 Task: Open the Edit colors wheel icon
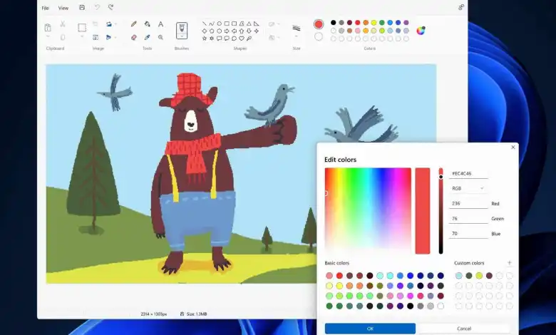421,31
